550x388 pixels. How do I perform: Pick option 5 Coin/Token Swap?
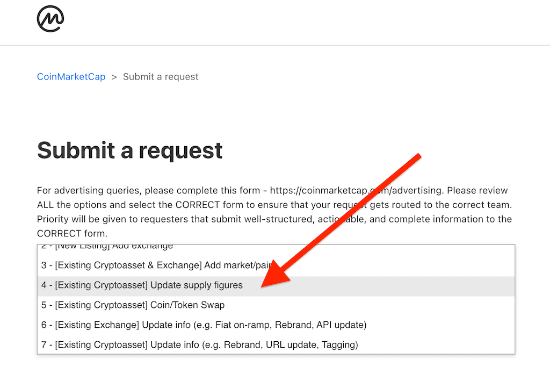click(x=276, y=305)
